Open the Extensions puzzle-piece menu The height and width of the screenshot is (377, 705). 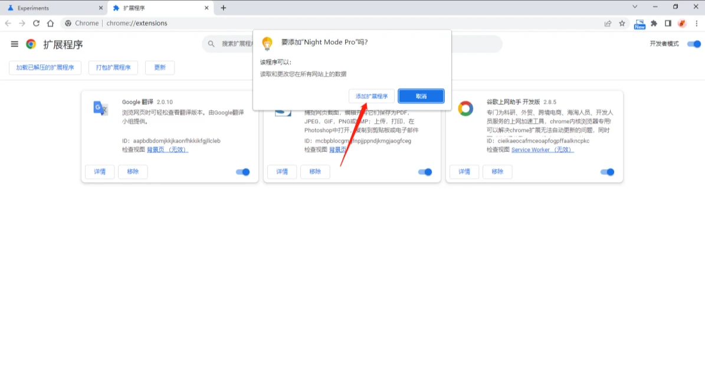click(x=654, y=24)
